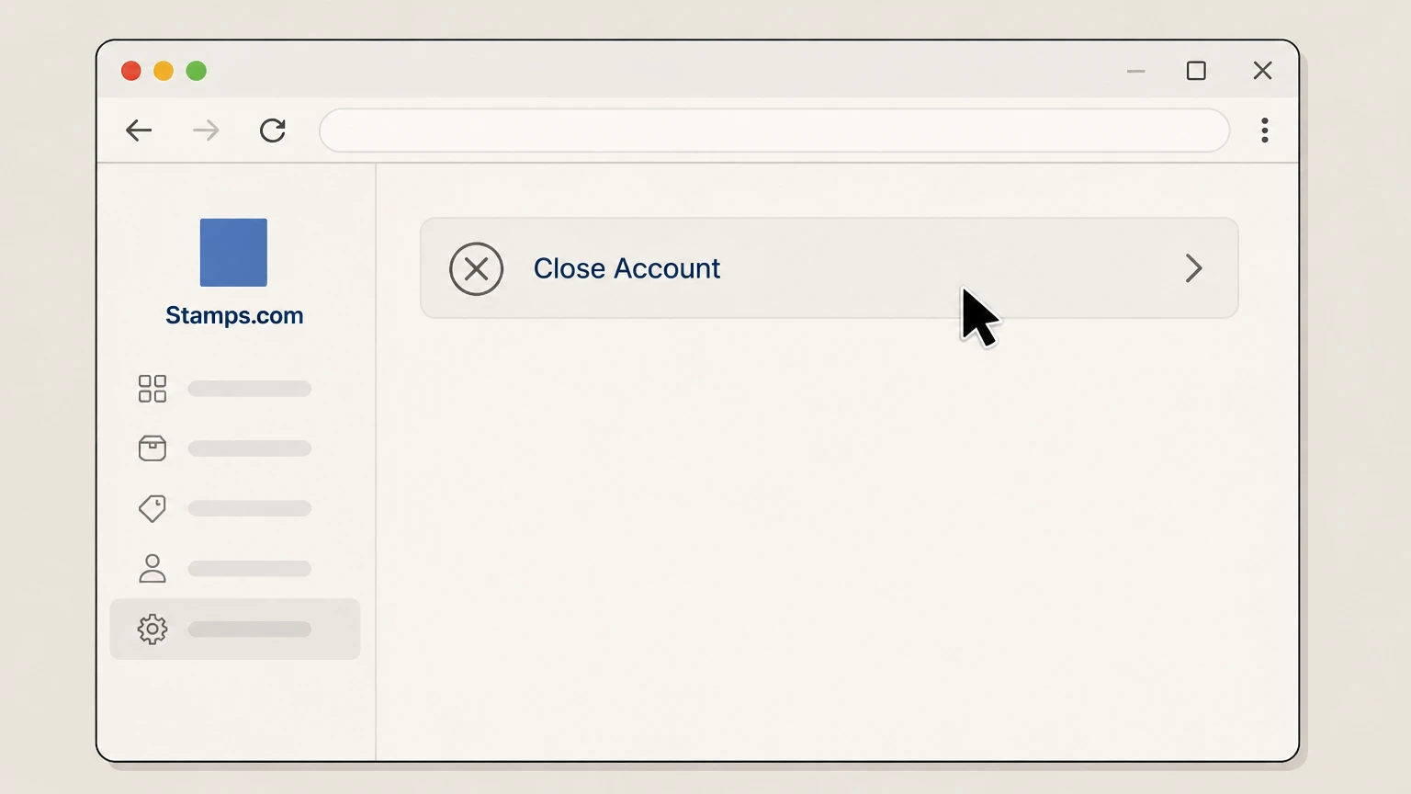1411x794 pixels.
Task: Click the red macOS close dot
Action: tap(131, 71)
